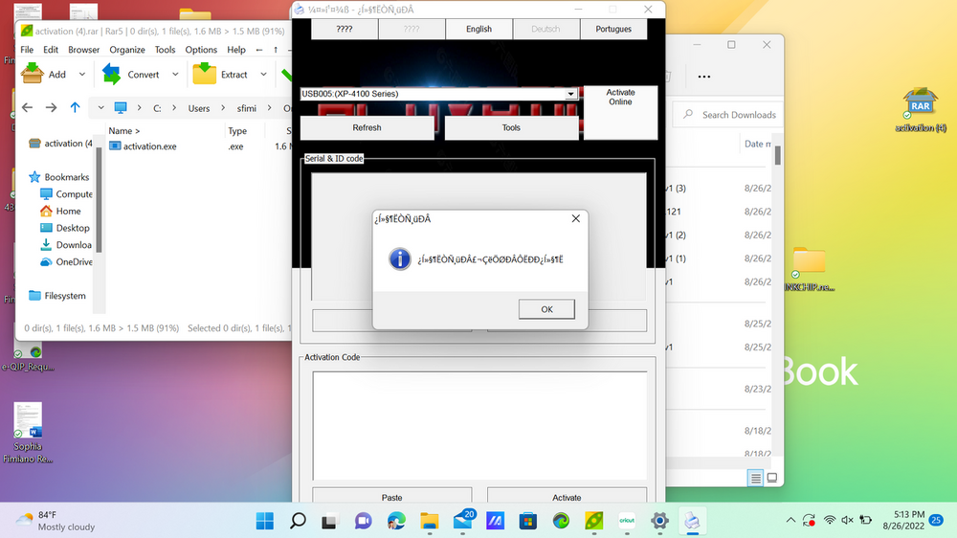Select the English language tab
Screen dimensions: 957x538
tap(478, 29)
